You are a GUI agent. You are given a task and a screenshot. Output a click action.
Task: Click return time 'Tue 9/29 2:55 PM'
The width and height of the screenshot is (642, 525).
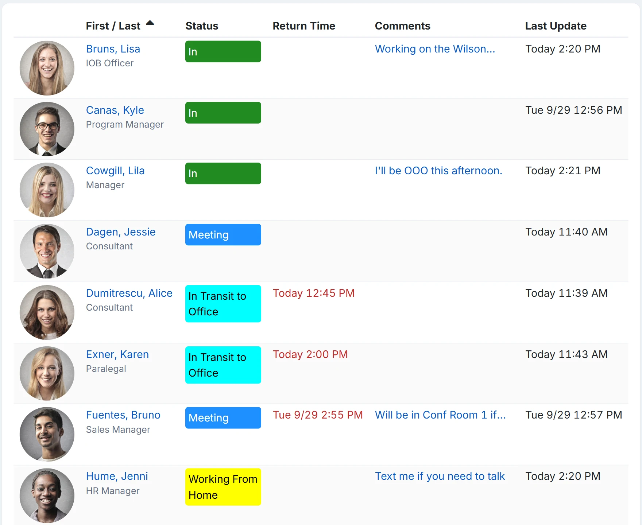click(318, 415)
